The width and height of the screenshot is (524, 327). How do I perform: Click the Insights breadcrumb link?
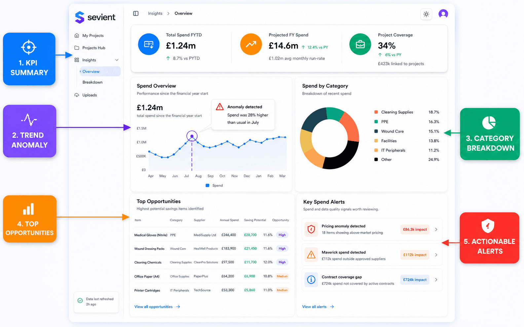coord(155,14)
